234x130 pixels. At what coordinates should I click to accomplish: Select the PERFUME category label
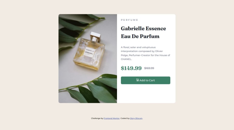[x=129, y=20]
